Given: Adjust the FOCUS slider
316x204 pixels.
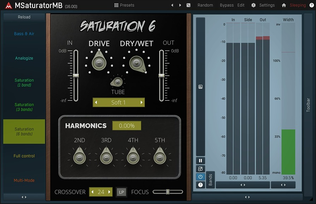Looking at the screenshot, I should tap(167, 192).
